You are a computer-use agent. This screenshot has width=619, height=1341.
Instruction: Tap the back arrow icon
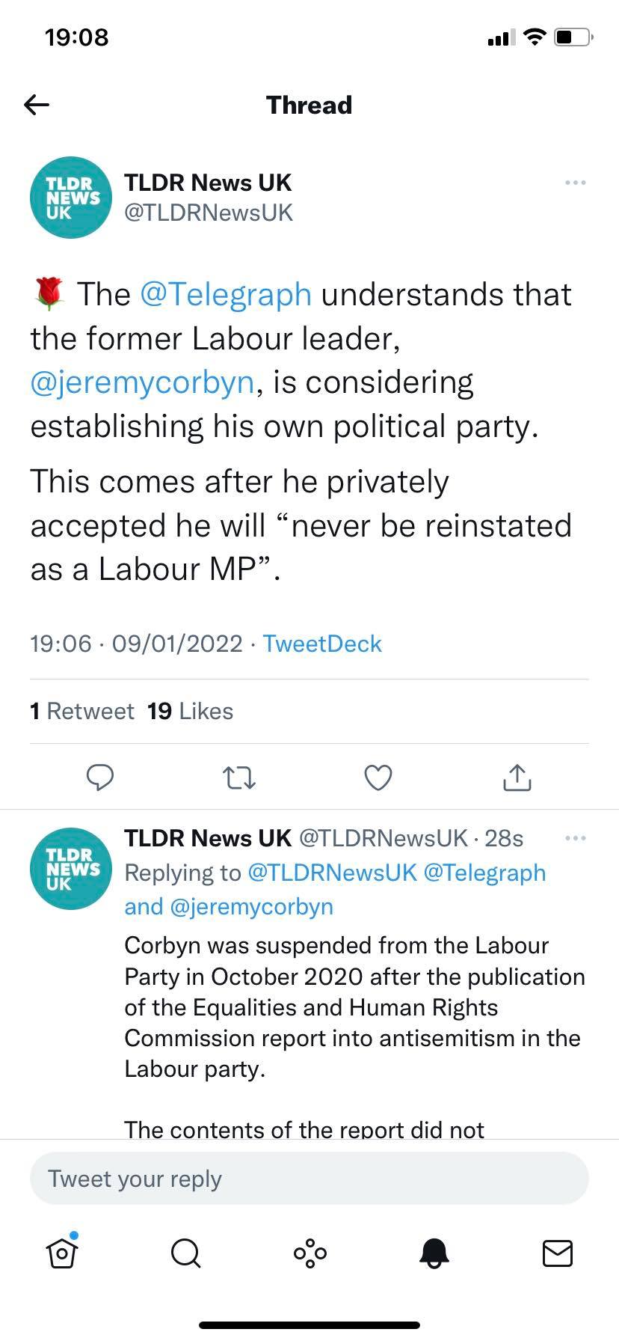(37, 105)
